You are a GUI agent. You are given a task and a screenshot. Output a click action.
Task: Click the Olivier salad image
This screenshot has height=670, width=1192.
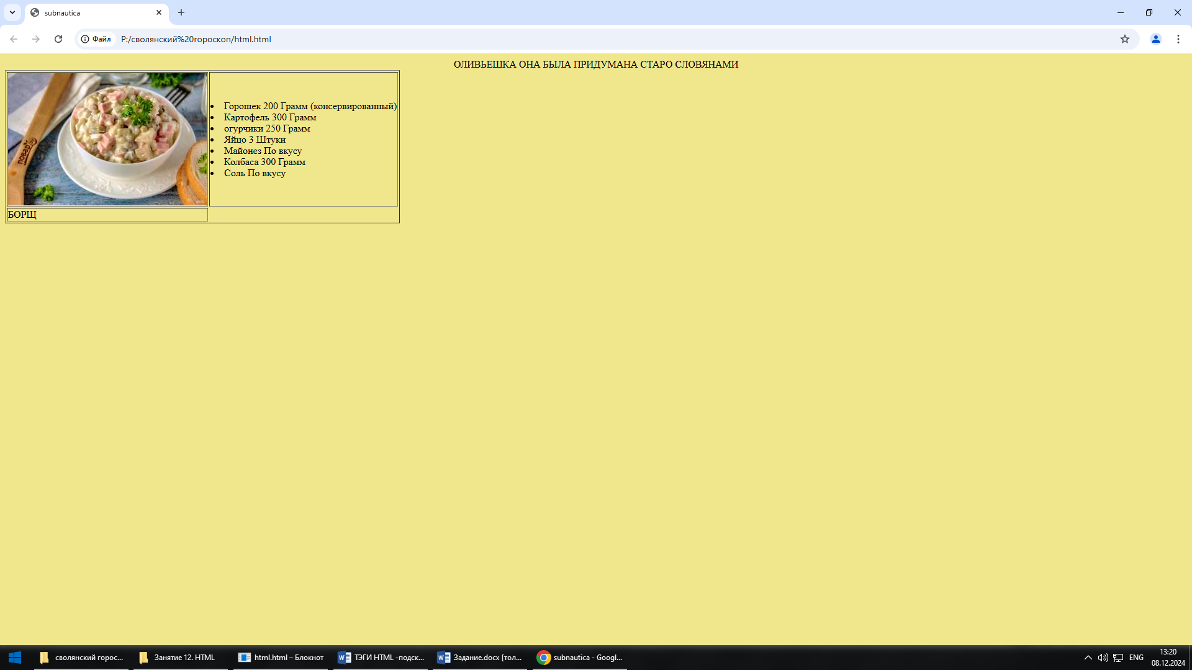click(107, 139)
